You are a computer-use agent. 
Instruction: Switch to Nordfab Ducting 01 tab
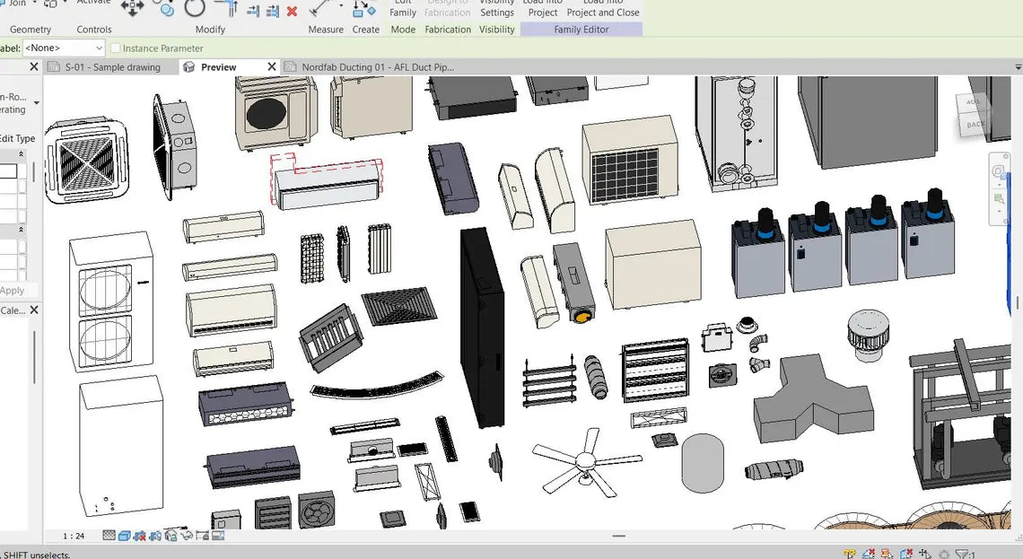[x=378, y=67]
